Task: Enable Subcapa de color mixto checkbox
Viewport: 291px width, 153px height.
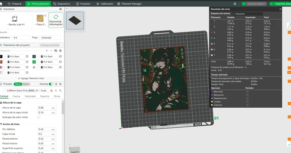Action: tap(39, 117)
